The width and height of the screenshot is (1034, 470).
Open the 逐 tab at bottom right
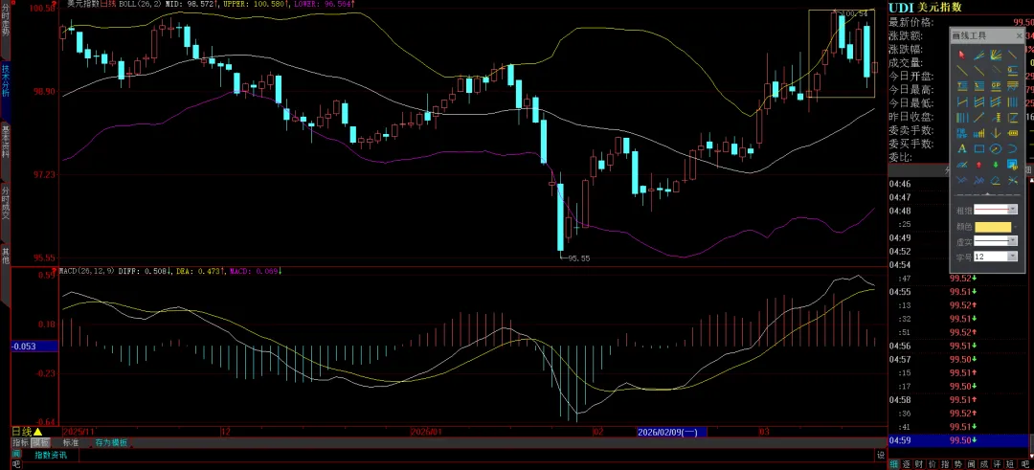click(x=906, y=464)
